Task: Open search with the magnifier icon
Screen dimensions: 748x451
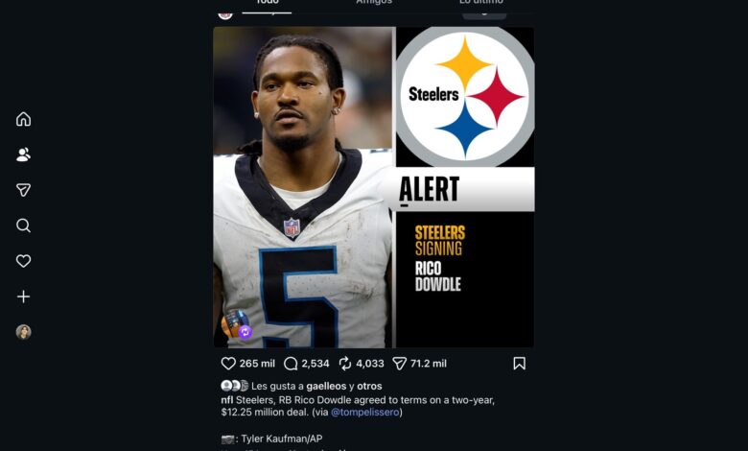Action: tap(23, 225)
